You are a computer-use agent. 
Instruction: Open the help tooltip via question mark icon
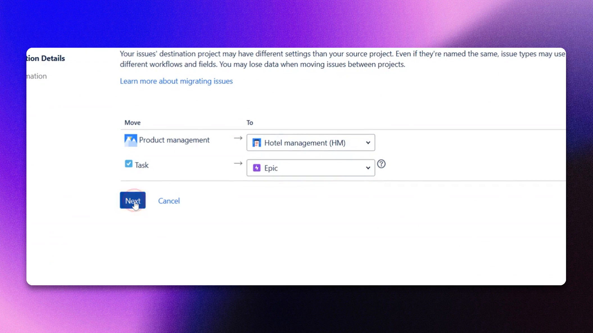(382, 164)
